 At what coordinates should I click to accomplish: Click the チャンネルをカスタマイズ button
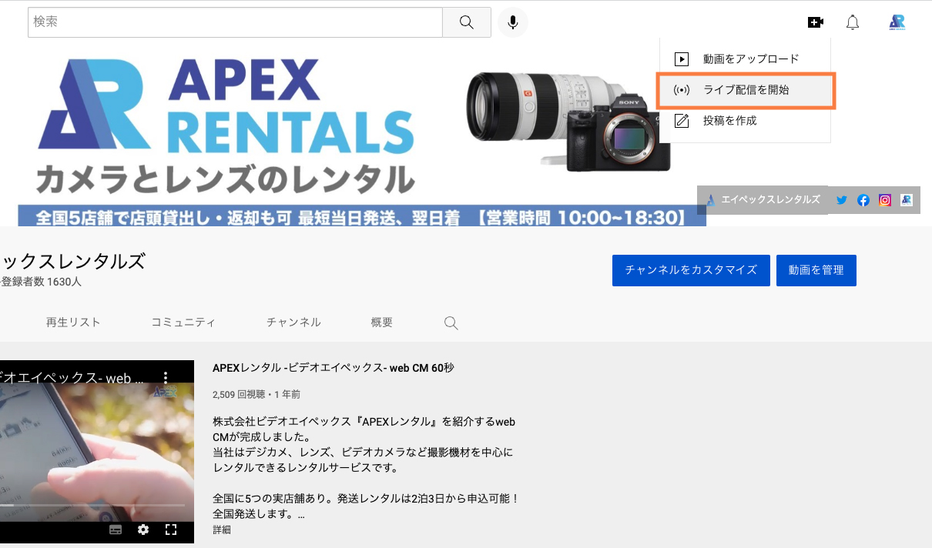690,270
